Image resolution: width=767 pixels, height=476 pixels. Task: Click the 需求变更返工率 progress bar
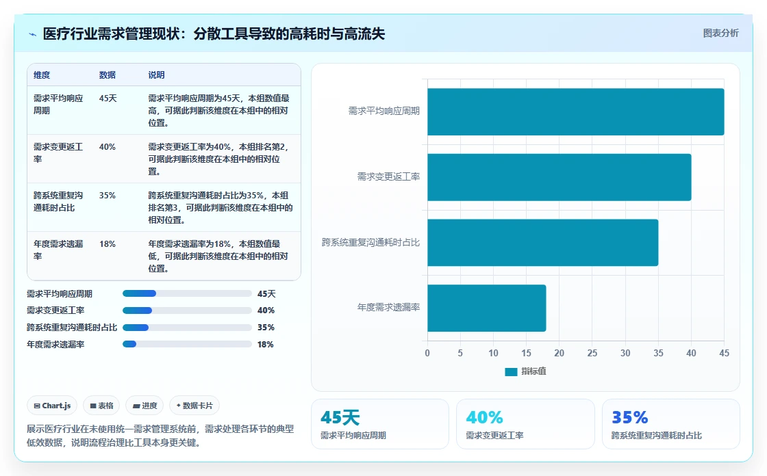pos(187,310)
